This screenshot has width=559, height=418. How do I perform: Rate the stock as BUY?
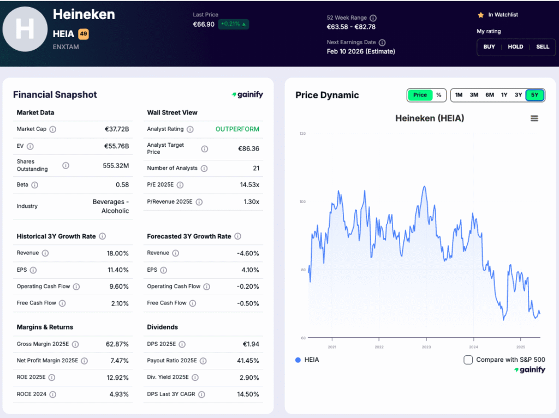point(489,47)
